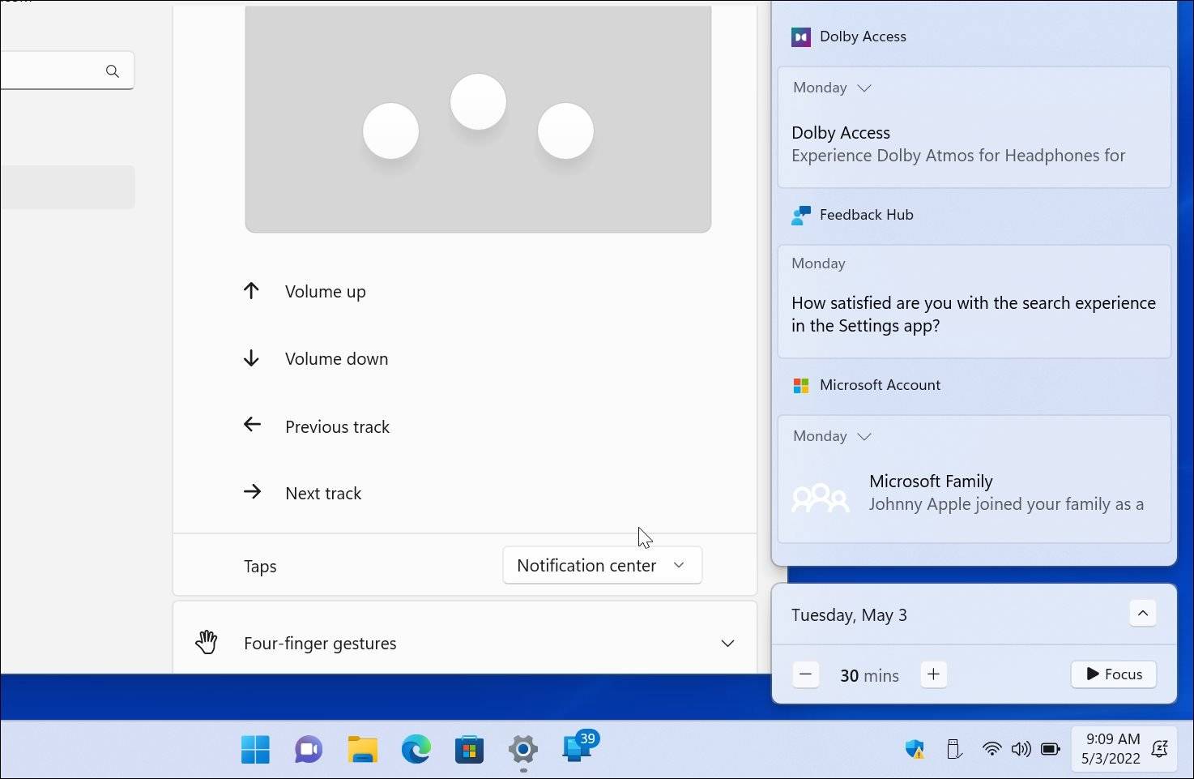Click the Feedback Hub icon in notification center

point(801,215)
